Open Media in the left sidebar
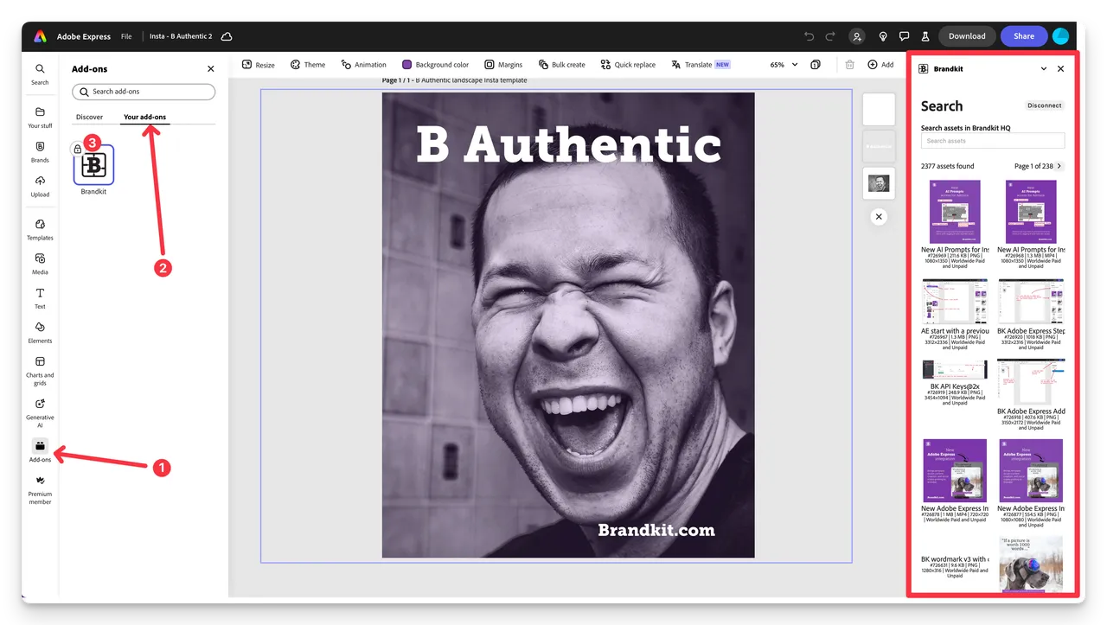 (x=40, y=264)
